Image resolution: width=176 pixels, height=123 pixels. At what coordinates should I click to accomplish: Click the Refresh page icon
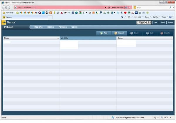click(x=126, y=8)
